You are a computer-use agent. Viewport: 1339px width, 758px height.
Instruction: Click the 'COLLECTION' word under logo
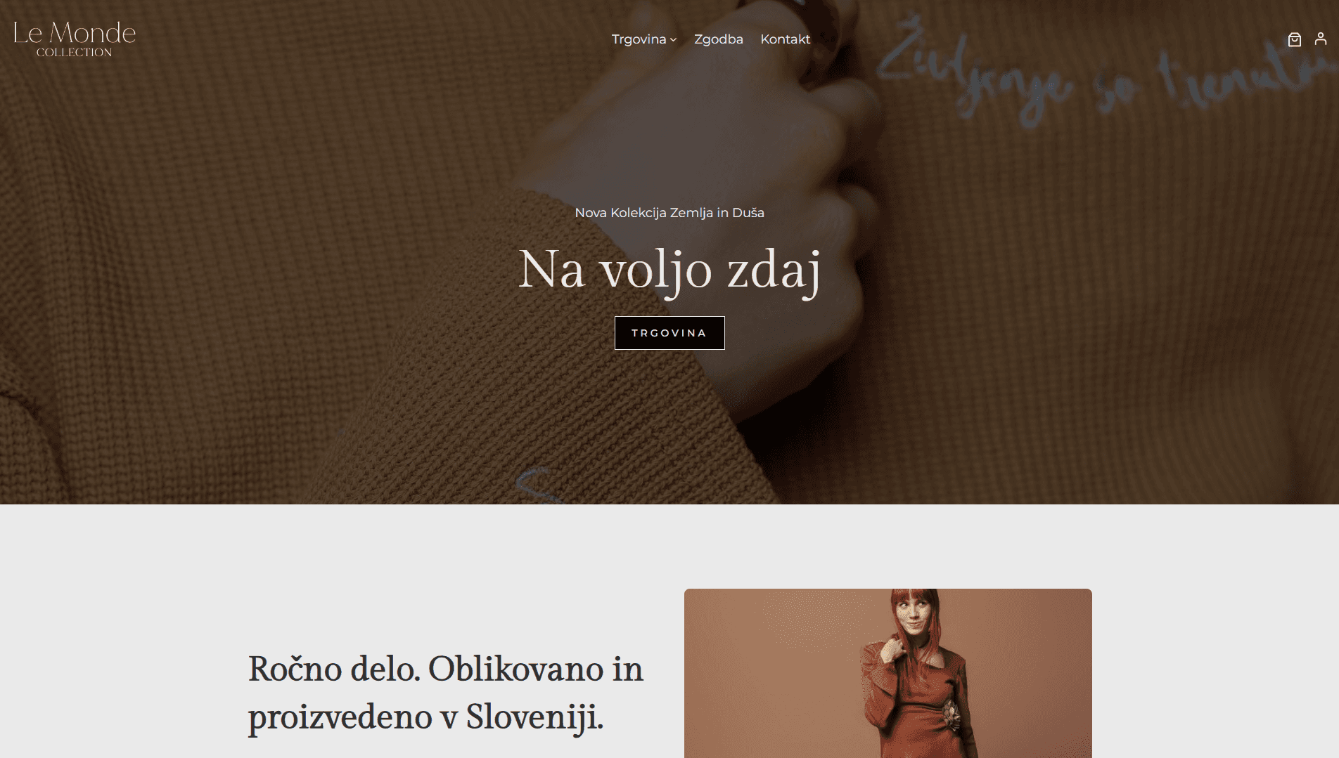pos(74,53)
